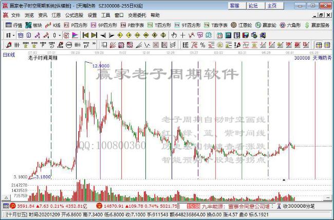Open 赢家服务 with dollar icon
The width and height of the screenshot is (334, 220).
point(317,25)
